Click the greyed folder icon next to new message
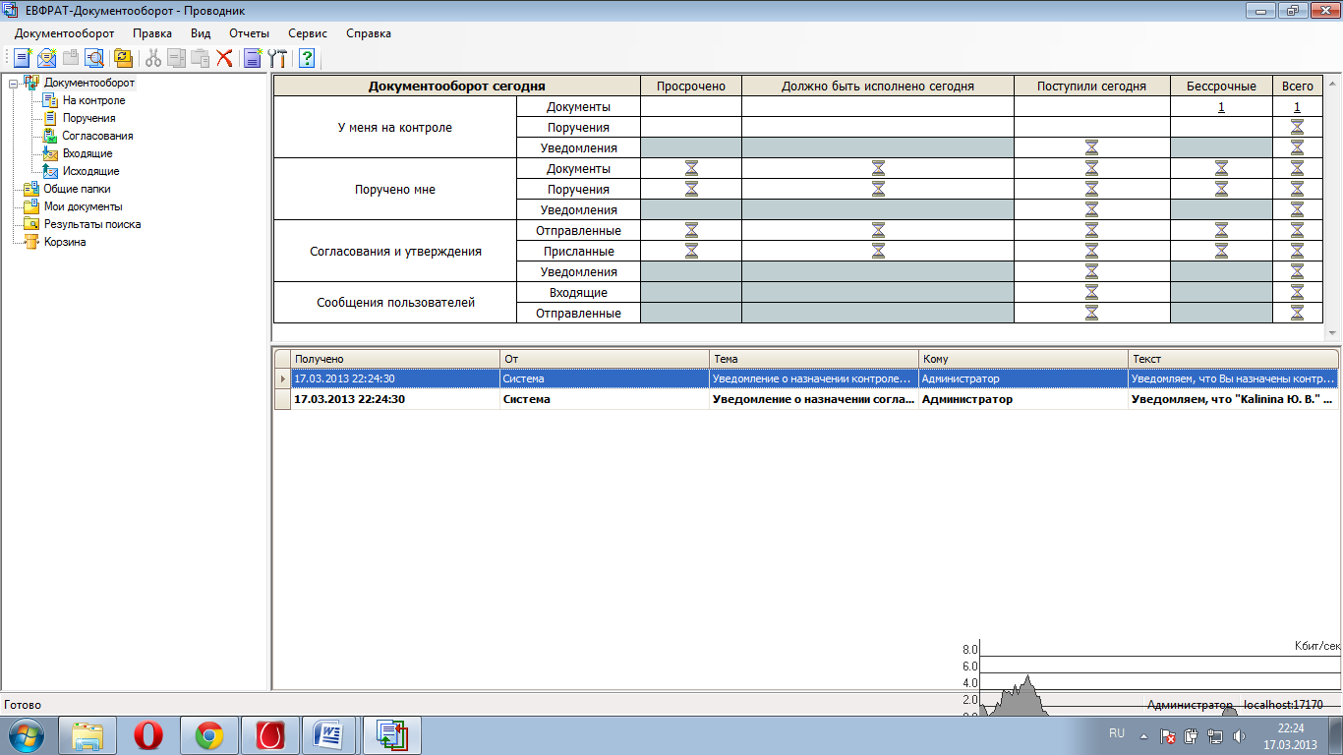 (x=71, y=58)
